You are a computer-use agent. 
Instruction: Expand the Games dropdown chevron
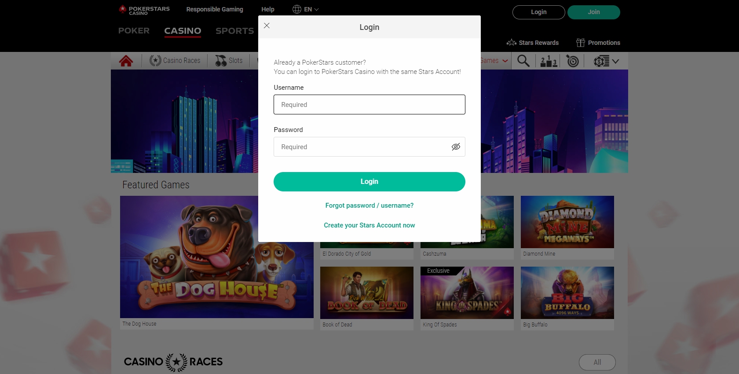[x=505, y=61]
